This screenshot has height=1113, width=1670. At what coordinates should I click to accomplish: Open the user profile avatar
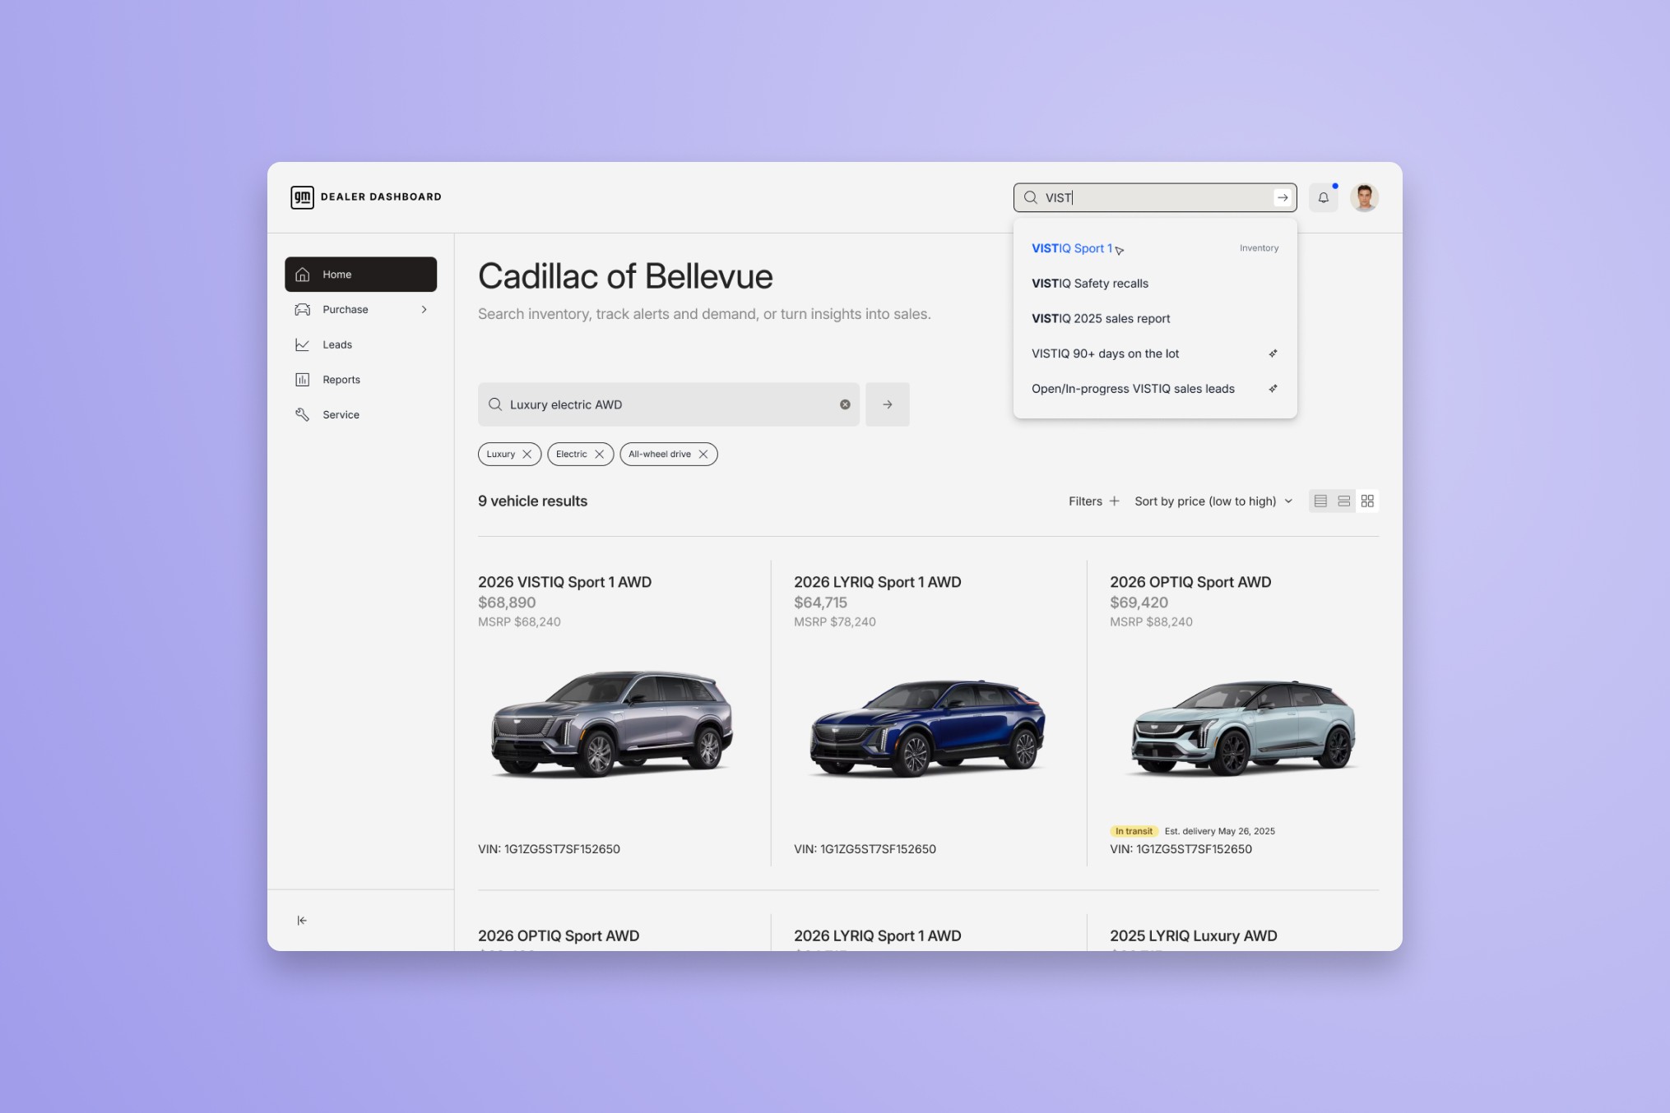[1364, 197]
